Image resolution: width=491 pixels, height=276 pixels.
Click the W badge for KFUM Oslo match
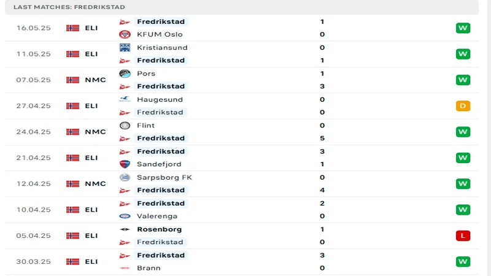click(463, 28)
